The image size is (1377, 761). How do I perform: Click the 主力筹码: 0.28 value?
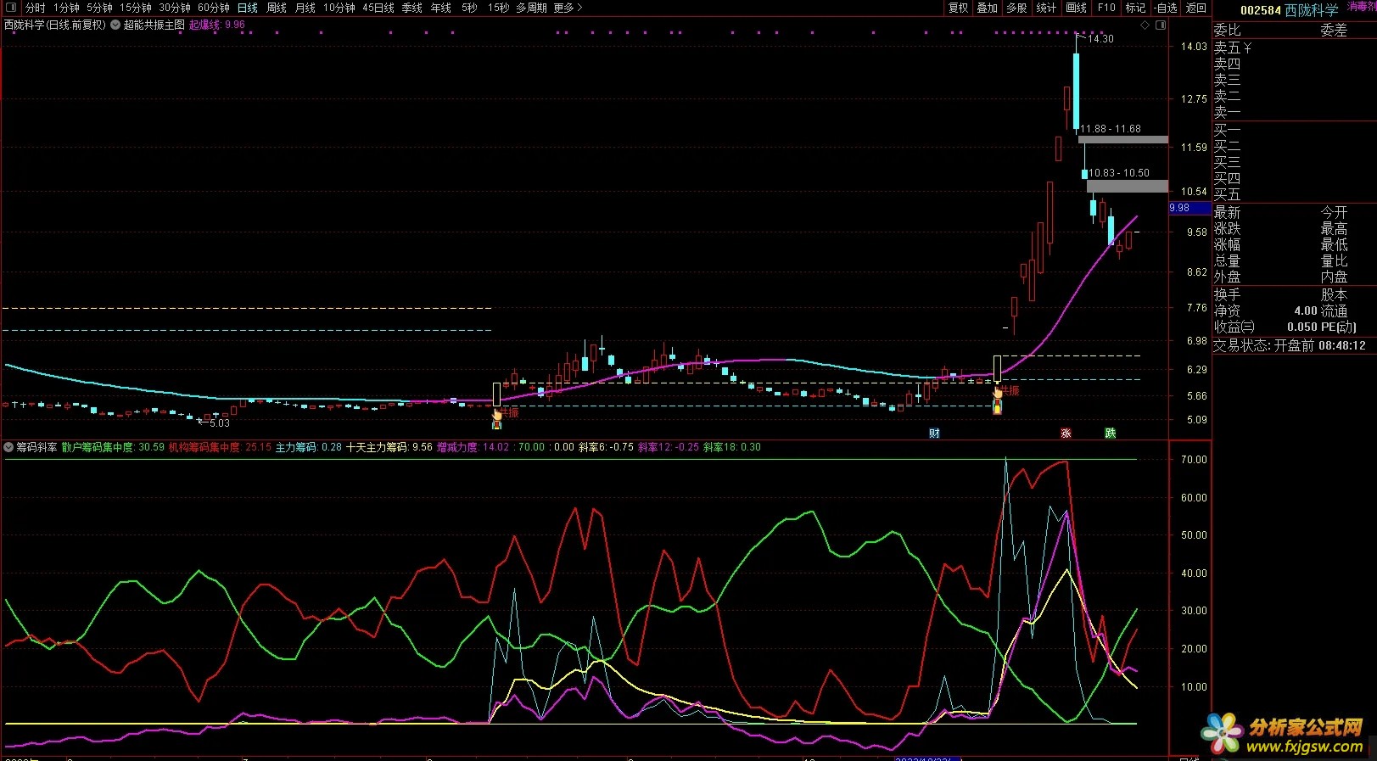click(309, 447)
